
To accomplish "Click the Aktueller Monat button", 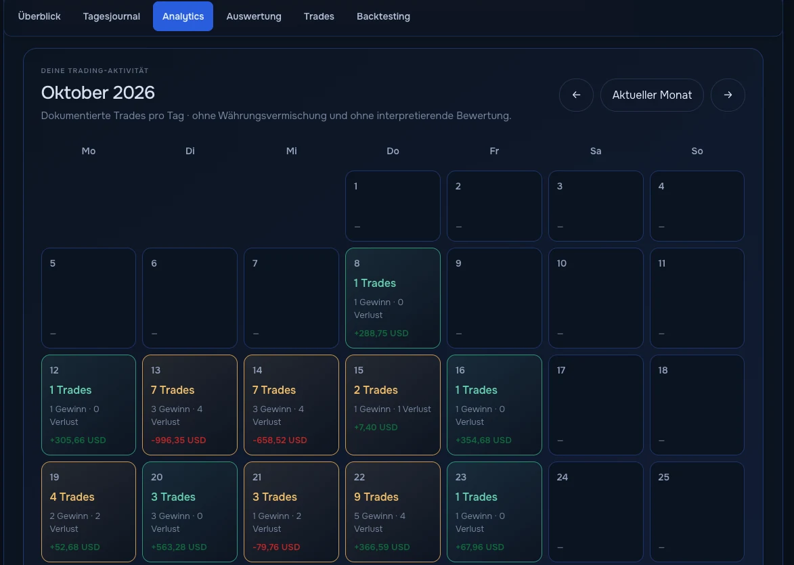I will (x=652, y=95).
